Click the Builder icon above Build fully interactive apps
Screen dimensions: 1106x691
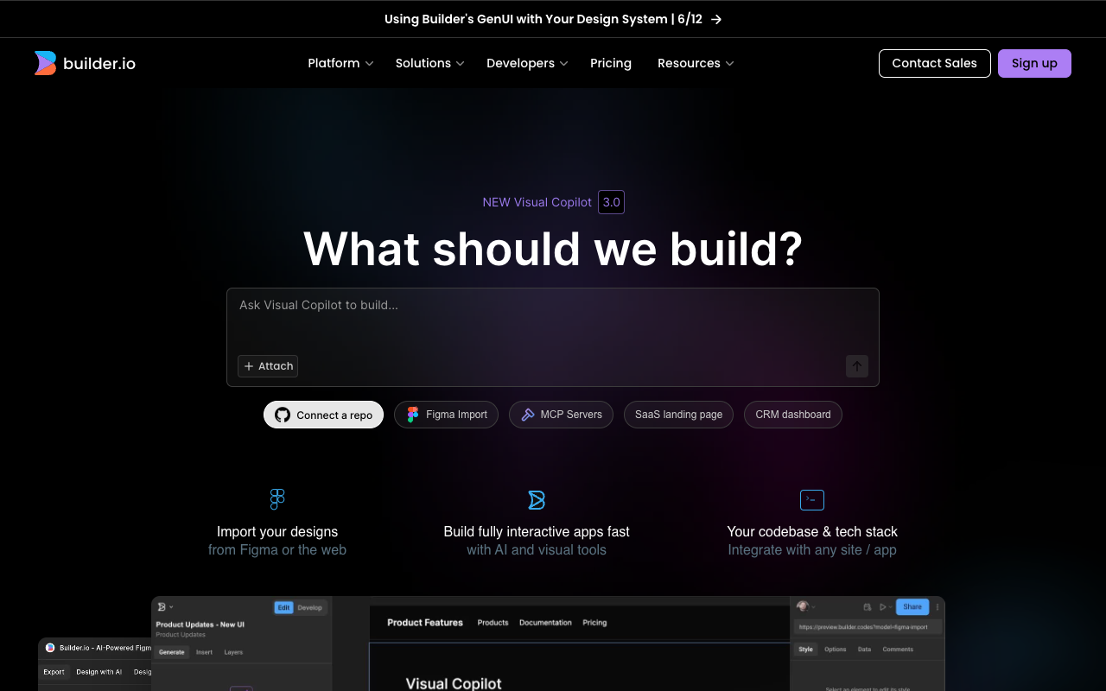point(537,500)
